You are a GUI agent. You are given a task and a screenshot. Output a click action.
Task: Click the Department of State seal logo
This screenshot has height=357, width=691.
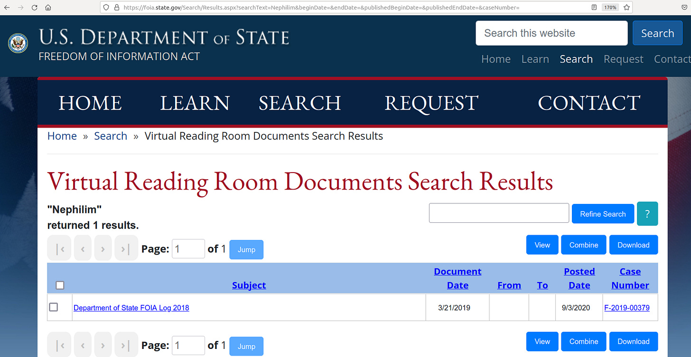[x=18, y=43]
